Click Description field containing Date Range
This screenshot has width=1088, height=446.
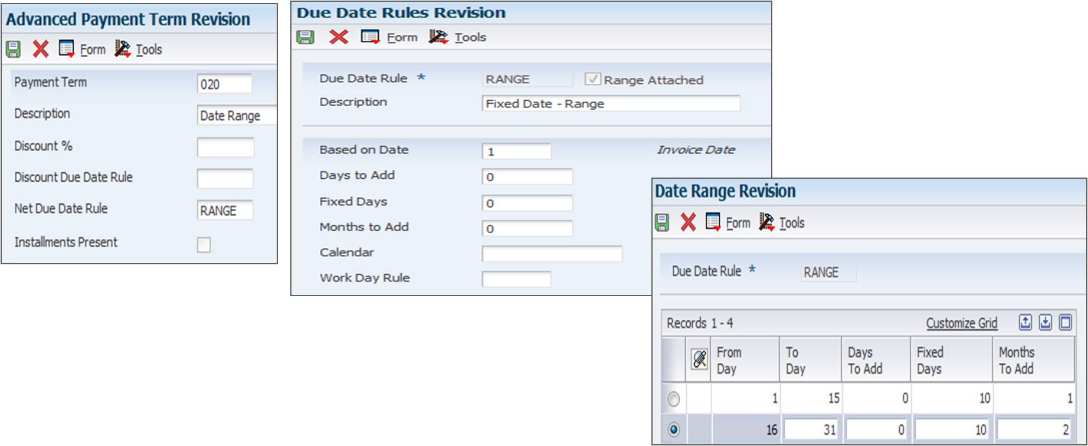point(237,116)
